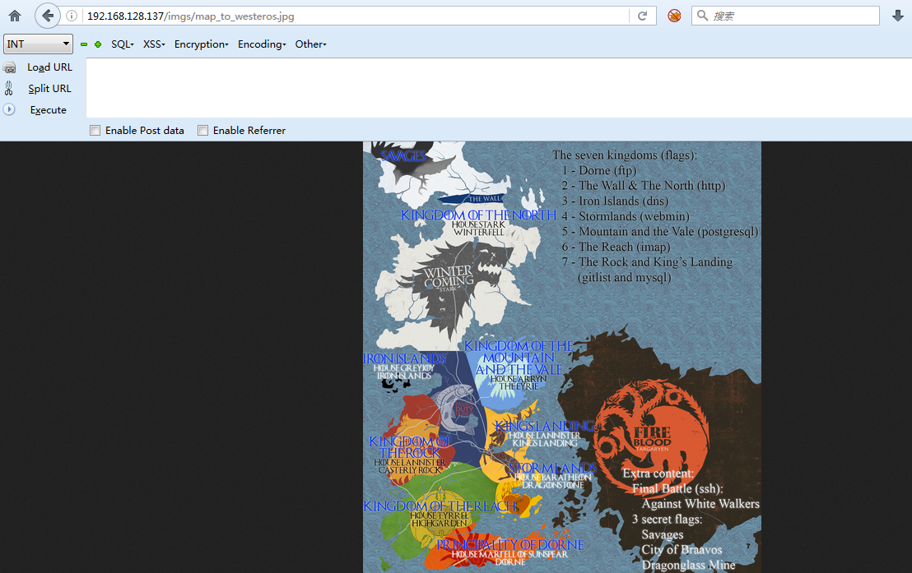Click the Execute play icon

[9, 109]
